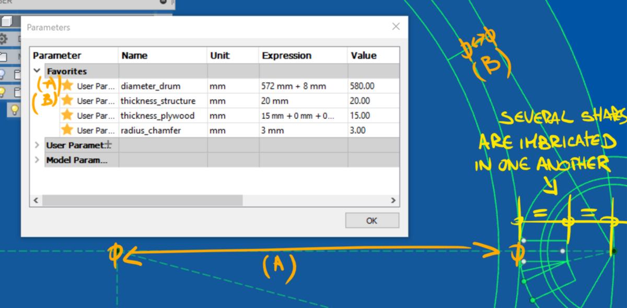The image size is (627, 308).
Task: Edit expression '20 mm'
Action: pos(303,101)
